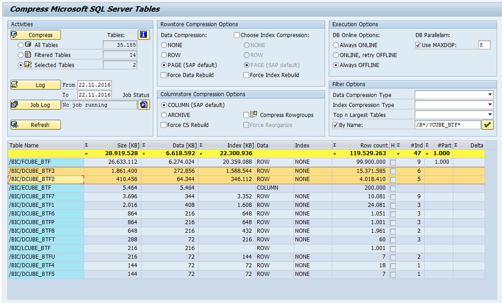The width and height of the screenshot is (502, 303).
Task: Check Force Data Rebuild
Action: 164,75
